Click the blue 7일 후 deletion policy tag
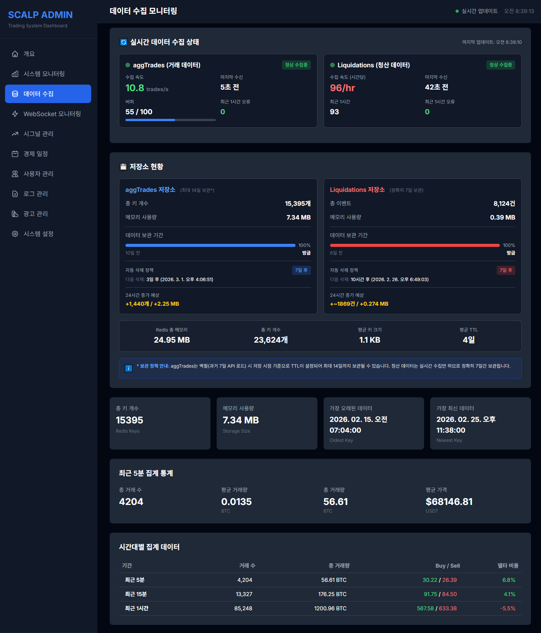The height and width of the screenshot is (633, 541). 301,270
